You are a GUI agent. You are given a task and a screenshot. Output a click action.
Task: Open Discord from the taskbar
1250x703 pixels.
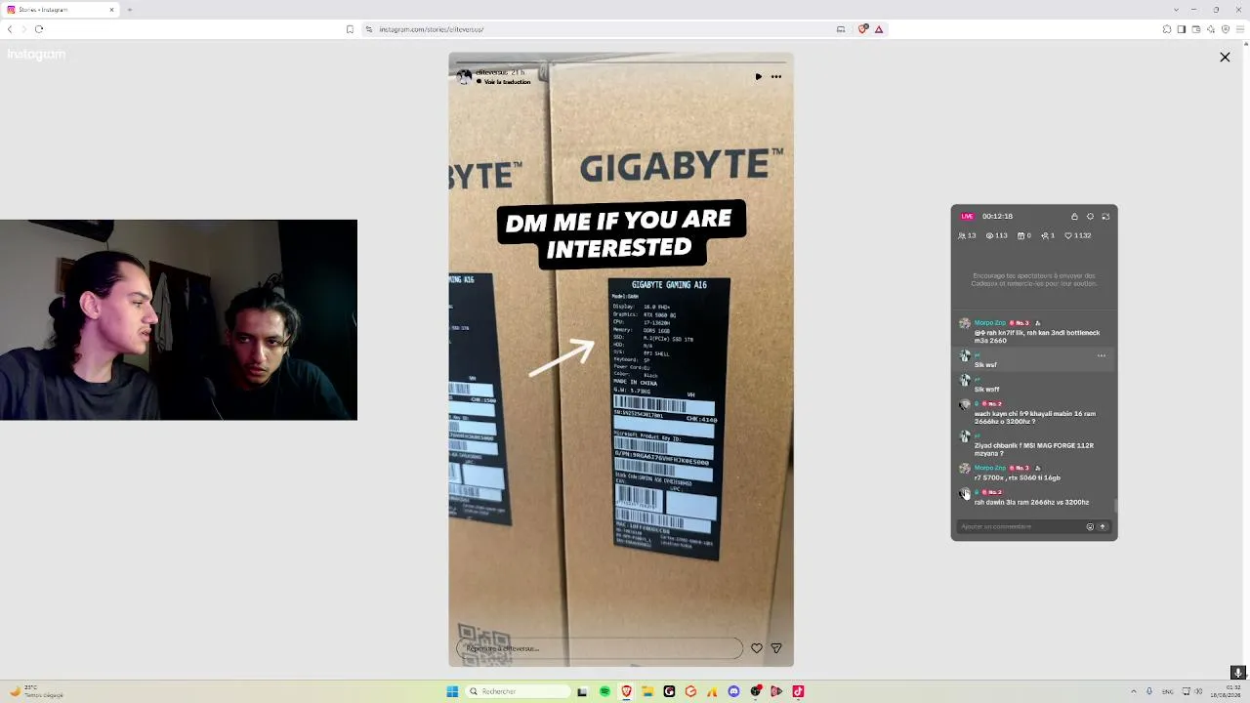point(733,691)
